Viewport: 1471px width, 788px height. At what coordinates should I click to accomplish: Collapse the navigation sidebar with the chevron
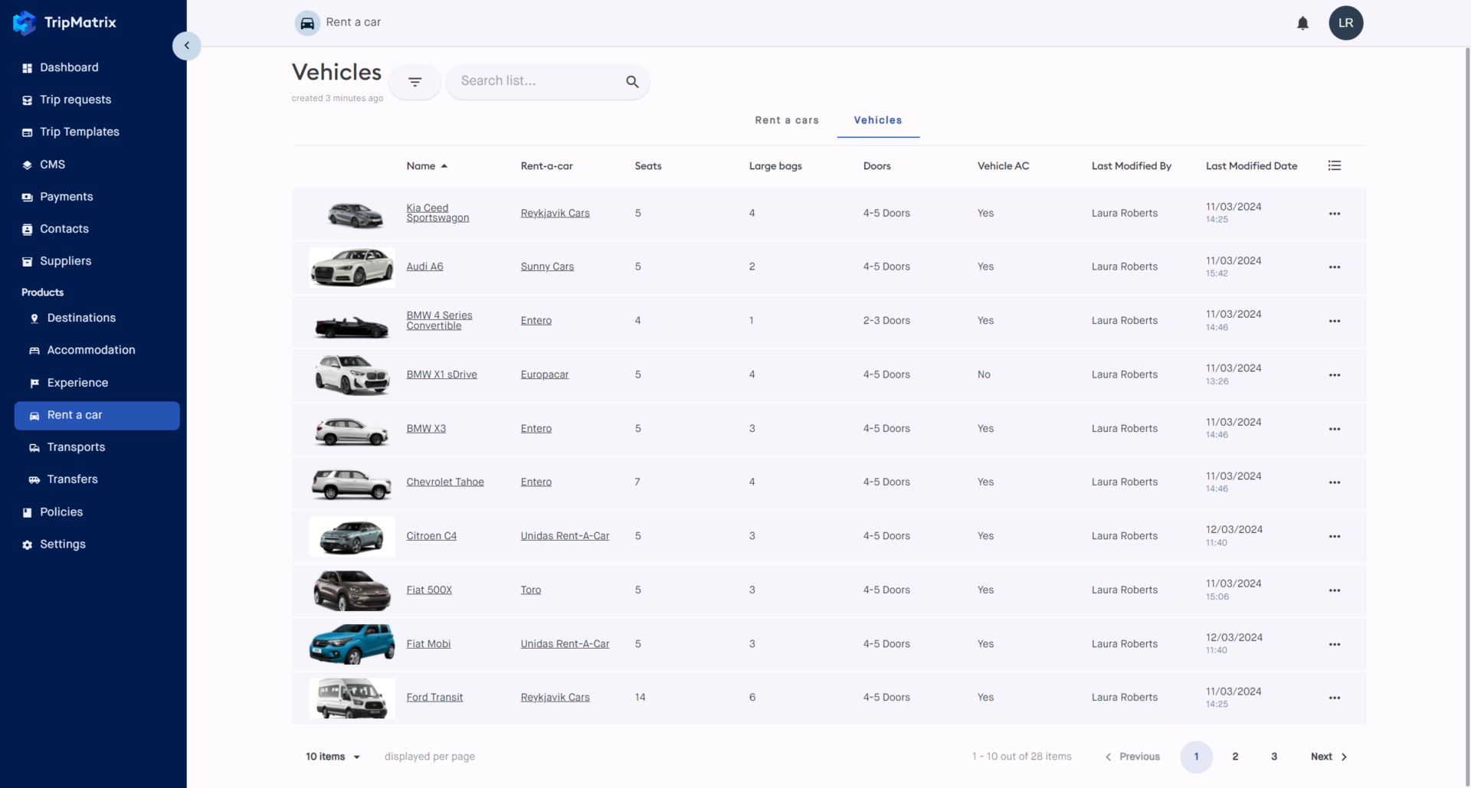(186, 46)
